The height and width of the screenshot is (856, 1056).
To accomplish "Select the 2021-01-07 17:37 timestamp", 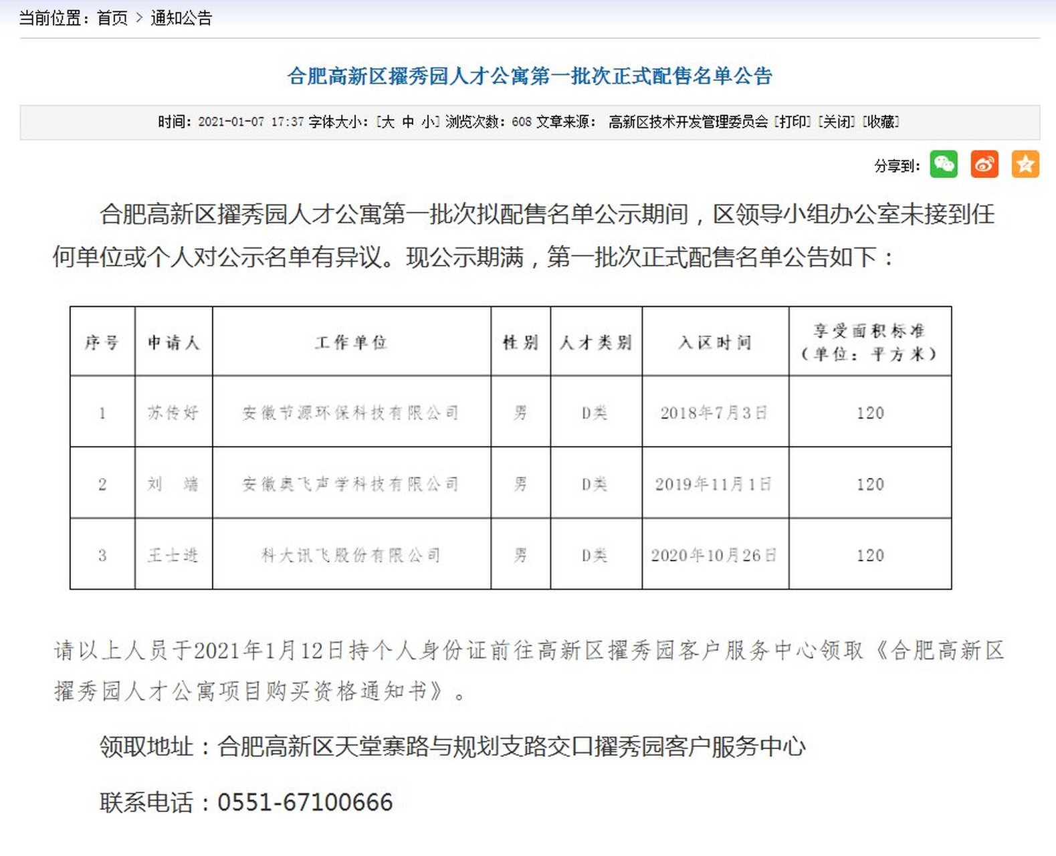I will coord(251,122).
